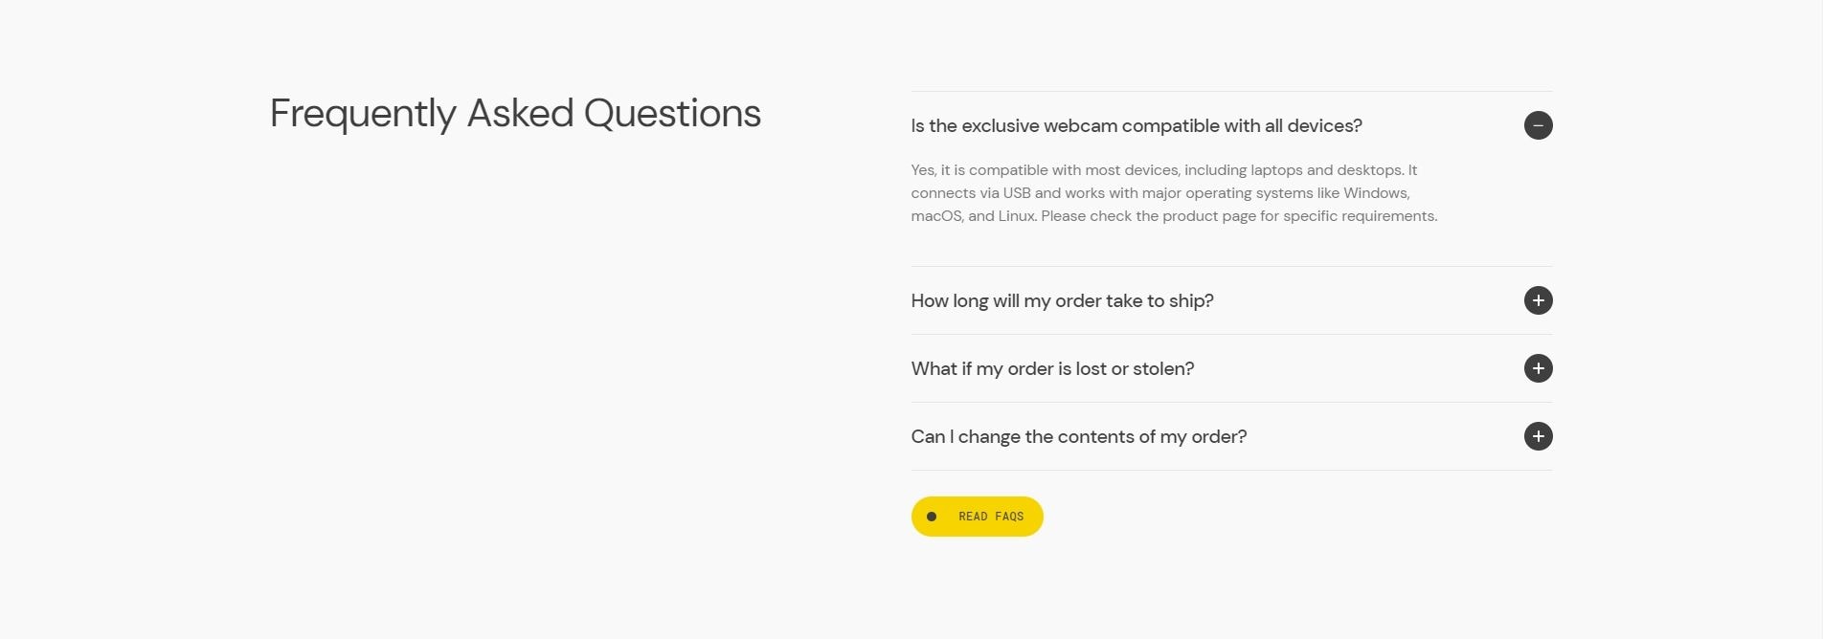Click the word "macOS" in the answer
The image size is (1823, 639).
[935, 216]
